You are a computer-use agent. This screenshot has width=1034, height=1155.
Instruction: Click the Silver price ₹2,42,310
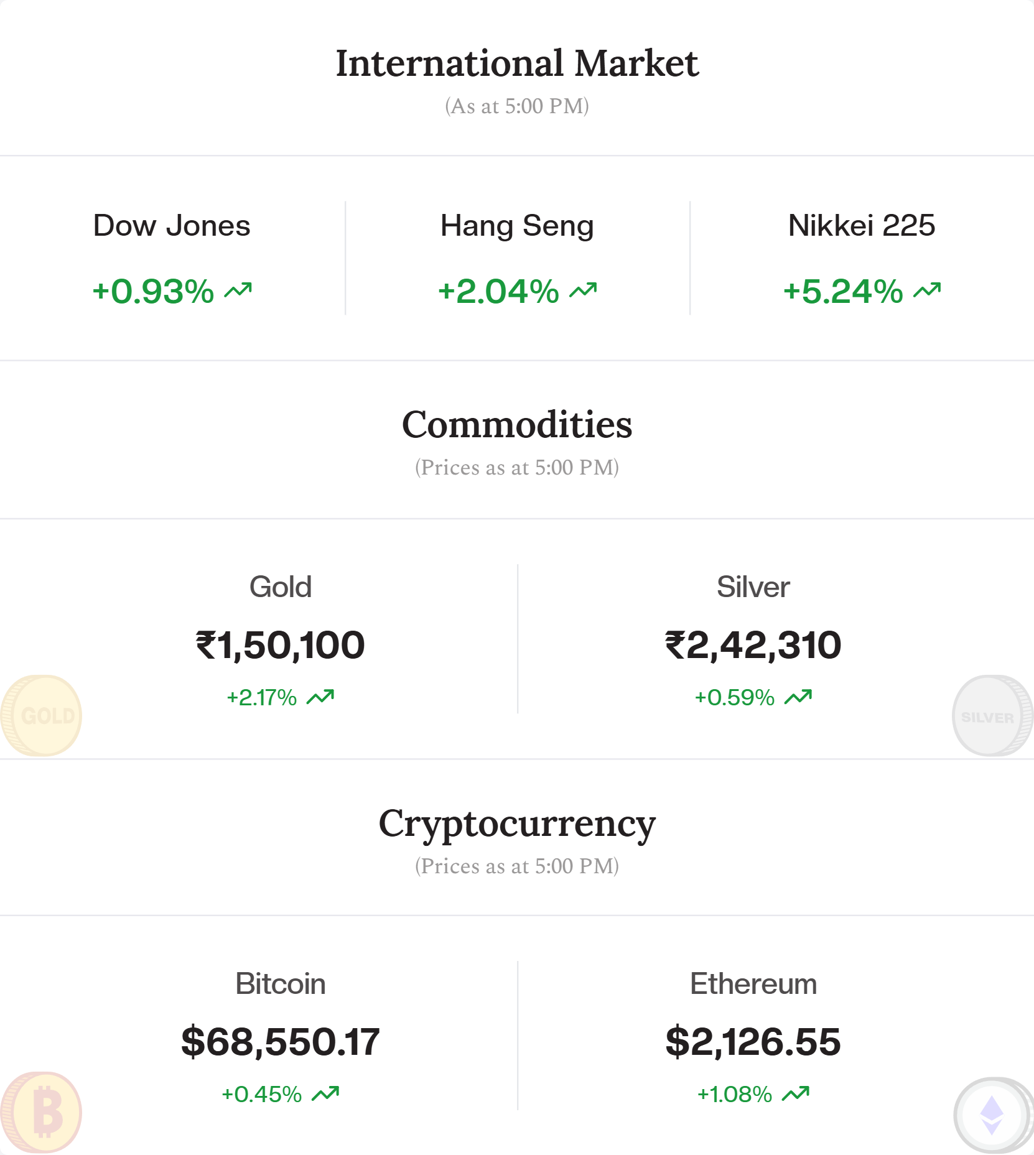point(753,645)
